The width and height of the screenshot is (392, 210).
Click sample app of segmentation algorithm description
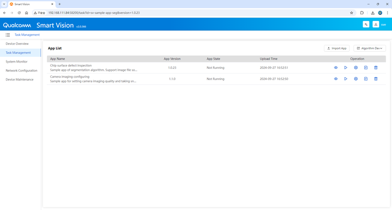94,70
